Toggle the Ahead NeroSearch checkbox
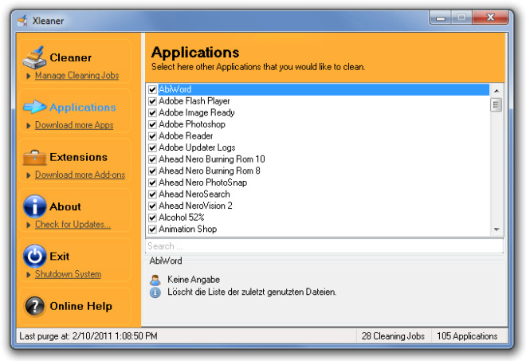The image size is (526, 361). click(153, 194)
